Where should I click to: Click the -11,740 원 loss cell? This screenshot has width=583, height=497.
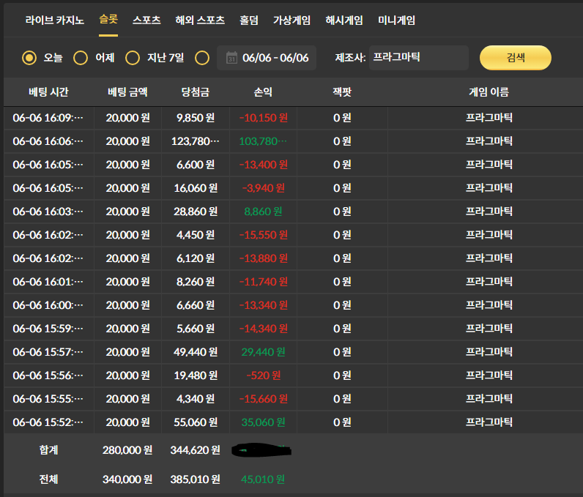tap(263, 282)
